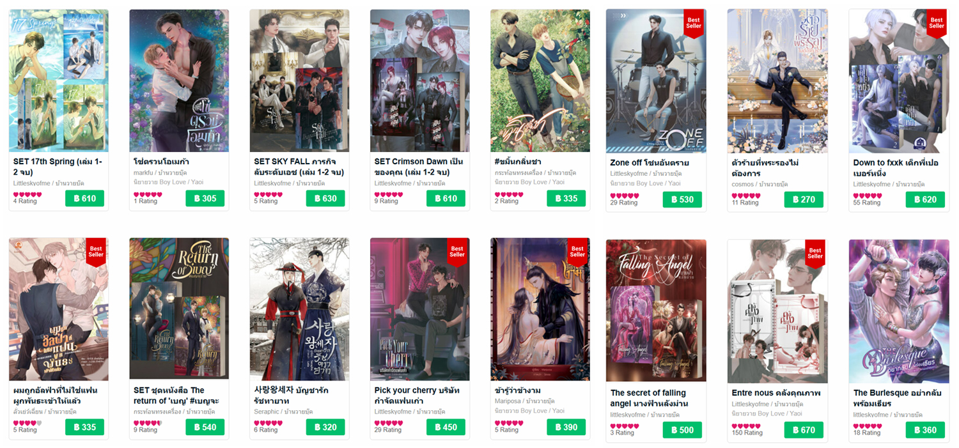The image size is (959, 448).
Task: Click the Best Seller ribbon on Zone off
Action: [x=693, y=24]
